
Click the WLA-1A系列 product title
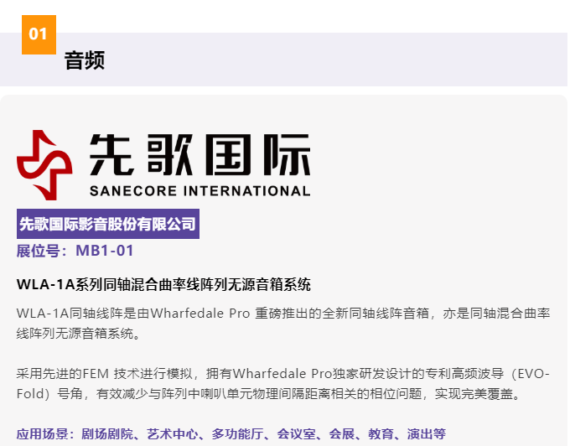pyautogui.click(x=163, y=284)
